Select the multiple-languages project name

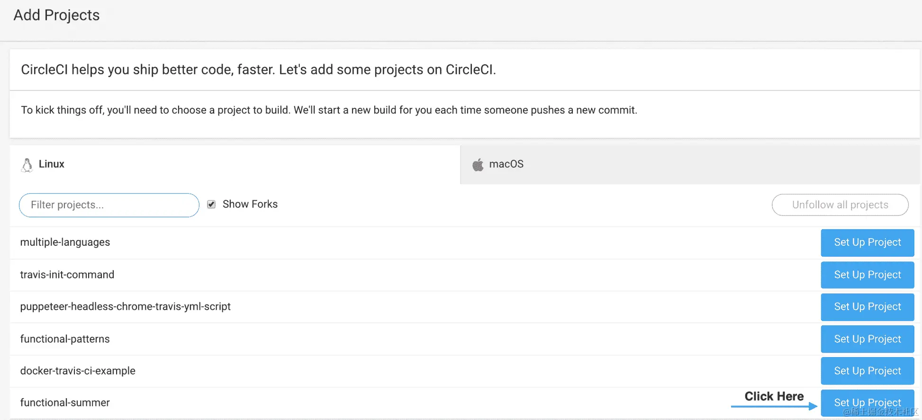65,242
